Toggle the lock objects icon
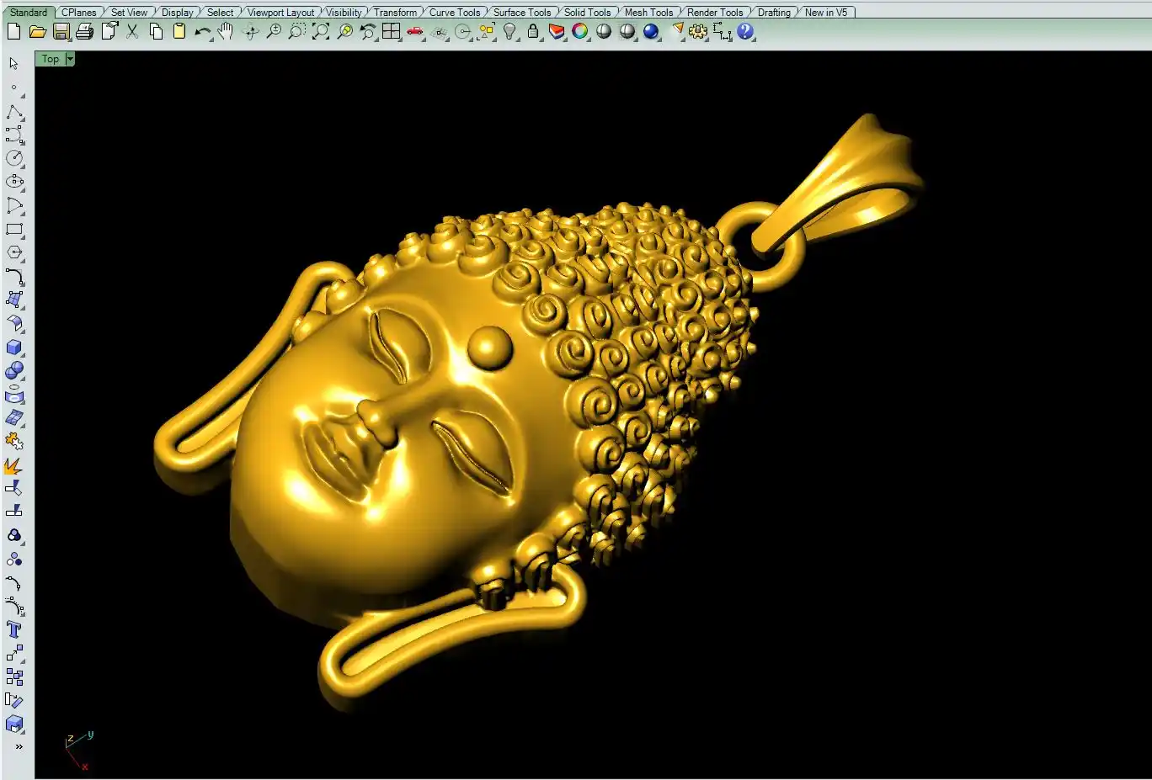The image size is (1152, 780). click(x=533, y=32)
